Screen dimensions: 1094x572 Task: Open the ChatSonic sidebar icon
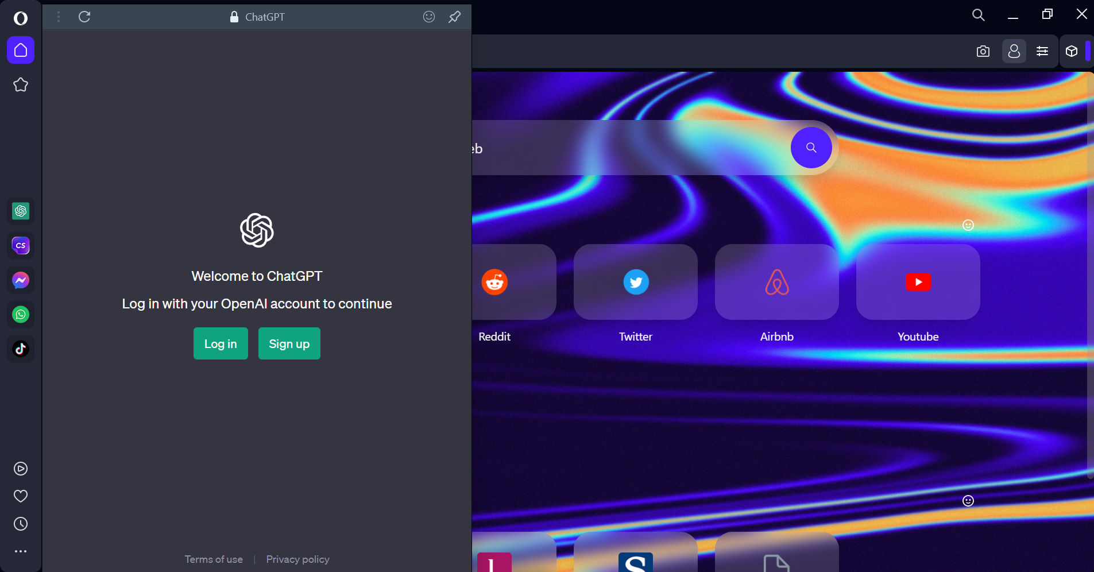[21, 246]
